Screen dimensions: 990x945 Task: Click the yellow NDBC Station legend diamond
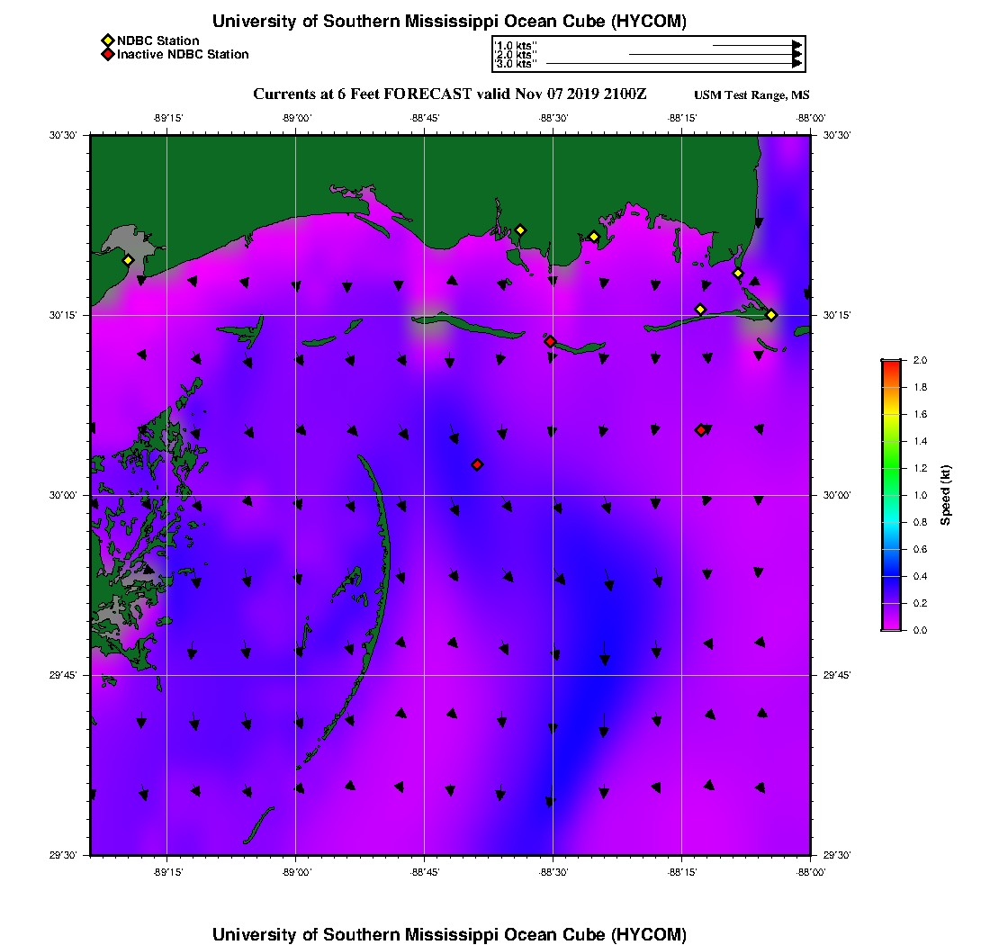point(107,41)
